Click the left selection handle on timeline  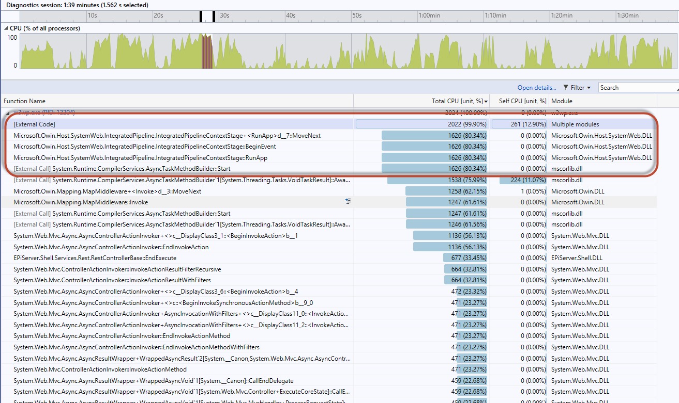tap(201, 17)
